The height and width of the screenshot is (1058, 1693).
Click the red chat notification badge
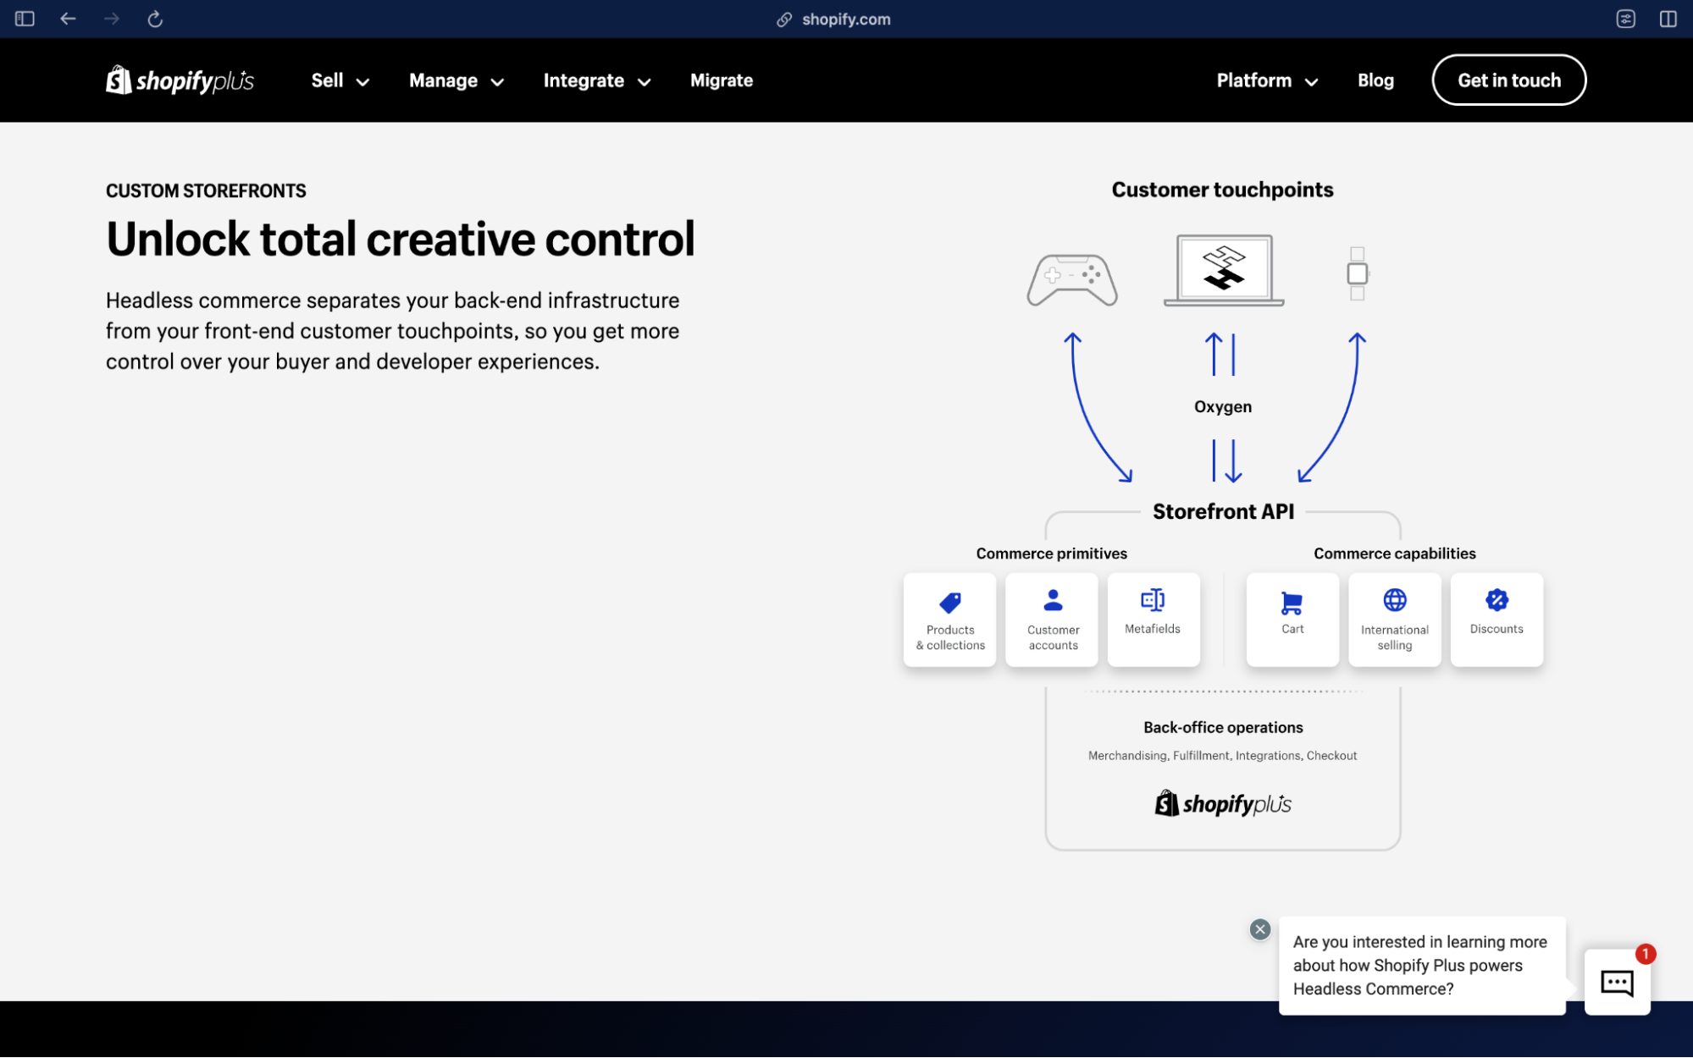tap(1645, 954)
